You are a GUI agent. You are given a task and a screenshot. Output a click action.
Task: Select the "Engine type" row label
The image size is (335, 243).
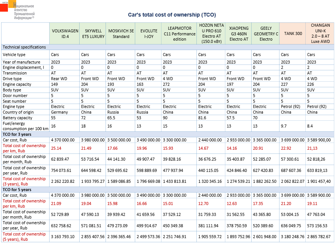click(14, 106)
